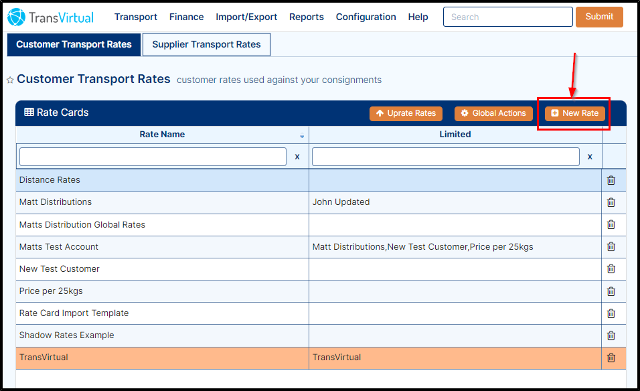Open the Import/Export menu
The height and width of the screenshot is (391, 640).
click(246, 17)
